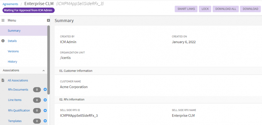Click the Sell Side RFx Name value Enterprise CLM

coord(183,116)
